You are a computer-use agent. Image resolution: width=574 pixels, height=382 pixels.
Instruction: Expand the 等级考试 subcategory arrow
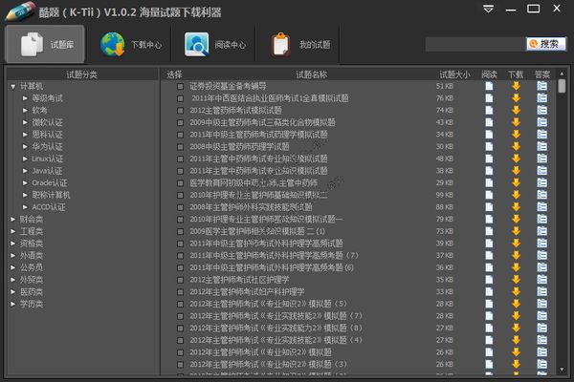tap(25, 98)
